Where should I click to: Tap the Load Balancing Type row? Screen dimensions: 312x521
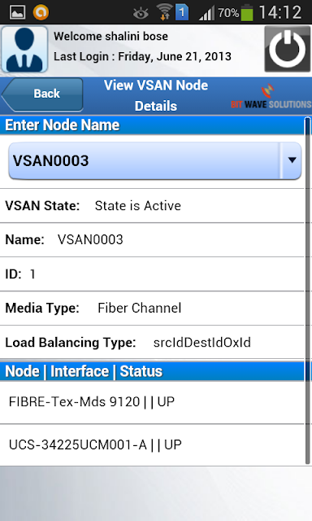coord(152,342)
